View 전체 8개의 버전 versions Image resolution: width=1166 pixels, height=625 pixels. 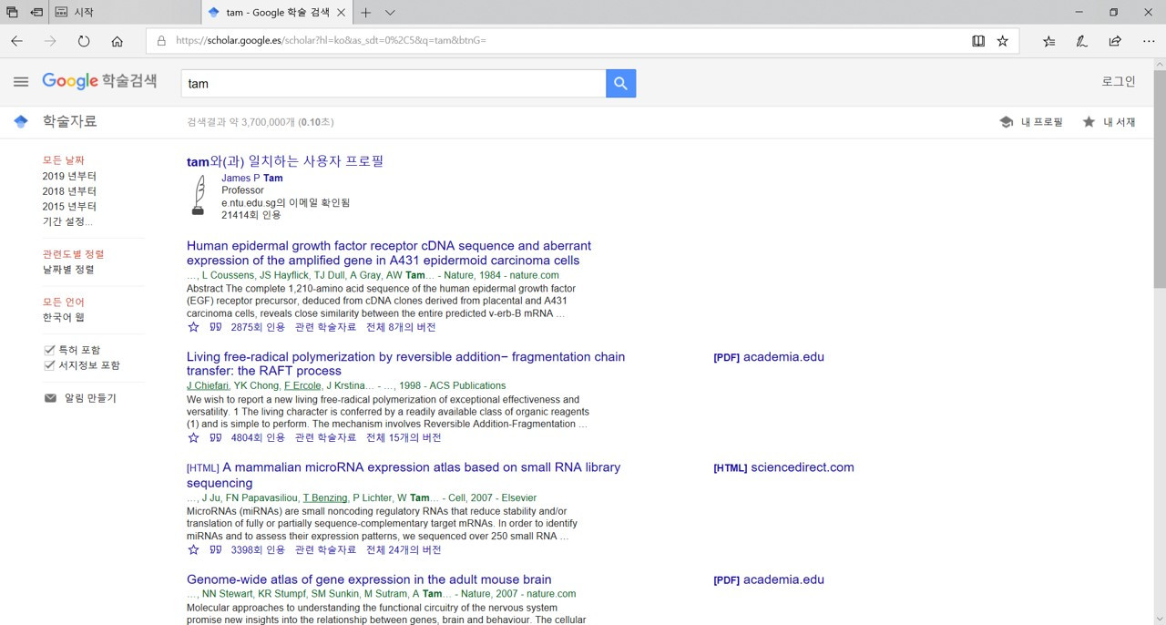pos(401,327)
